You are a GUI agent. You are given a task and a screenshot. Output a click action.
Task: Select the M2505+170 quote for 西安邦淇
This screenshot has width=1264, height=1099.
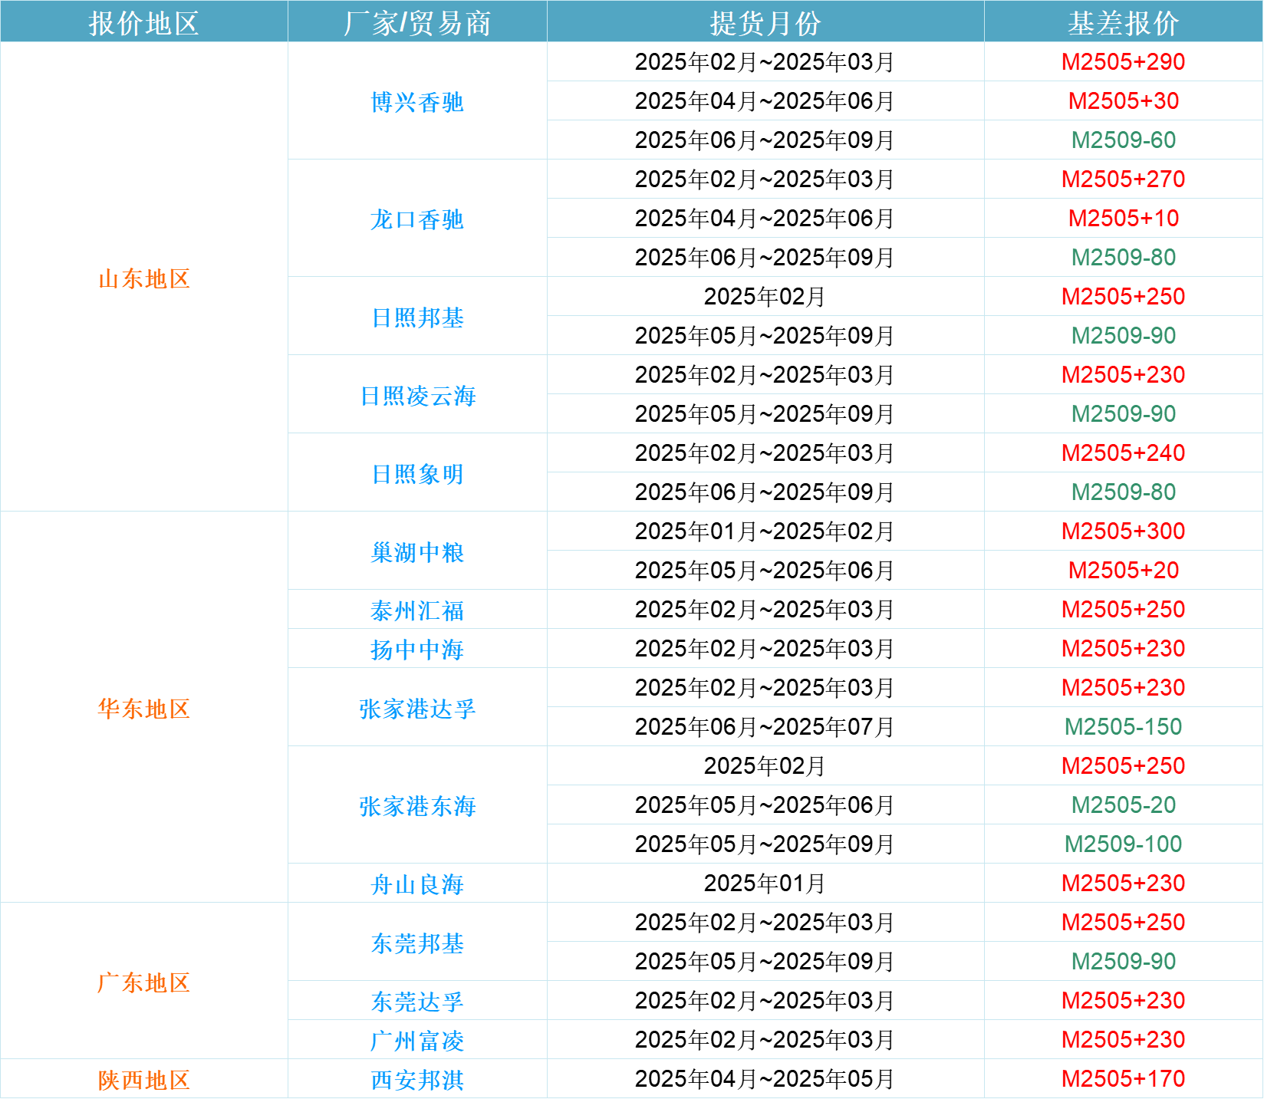(1123, 1079)
